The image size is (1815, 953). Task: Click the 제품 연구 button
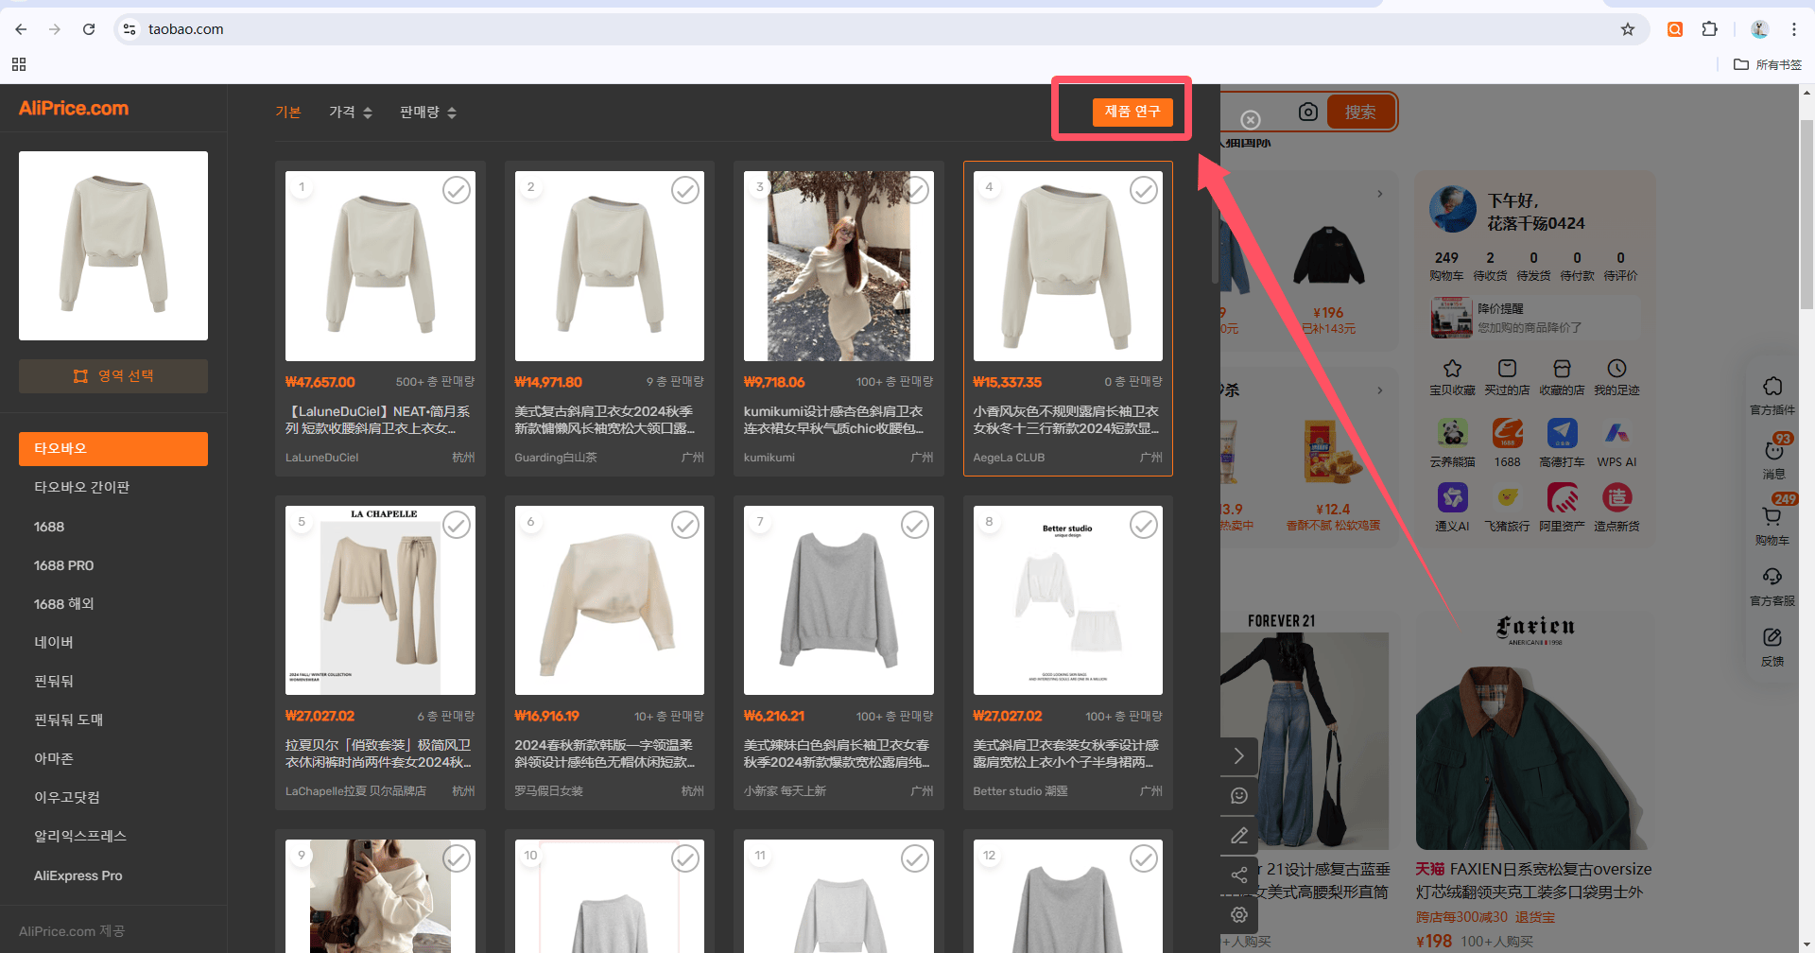click(x=1132, y=112)
